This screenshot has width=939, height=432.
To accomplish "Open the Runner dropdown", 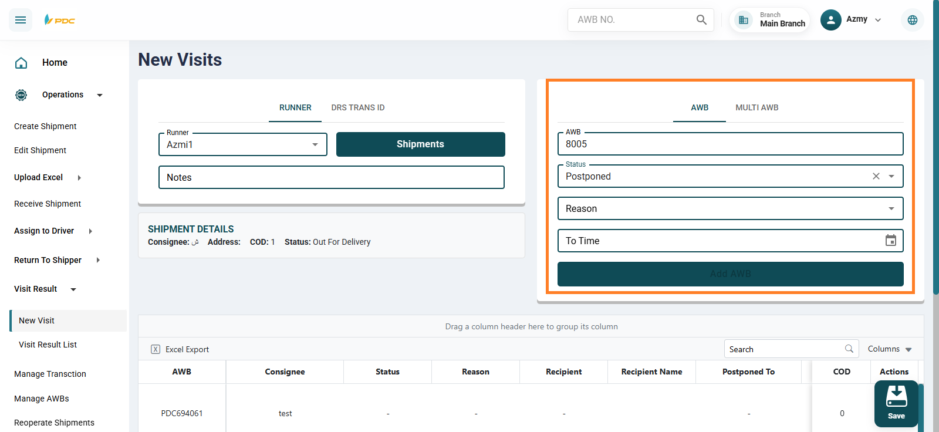I will pyautogui.click(x=315, y=144).
